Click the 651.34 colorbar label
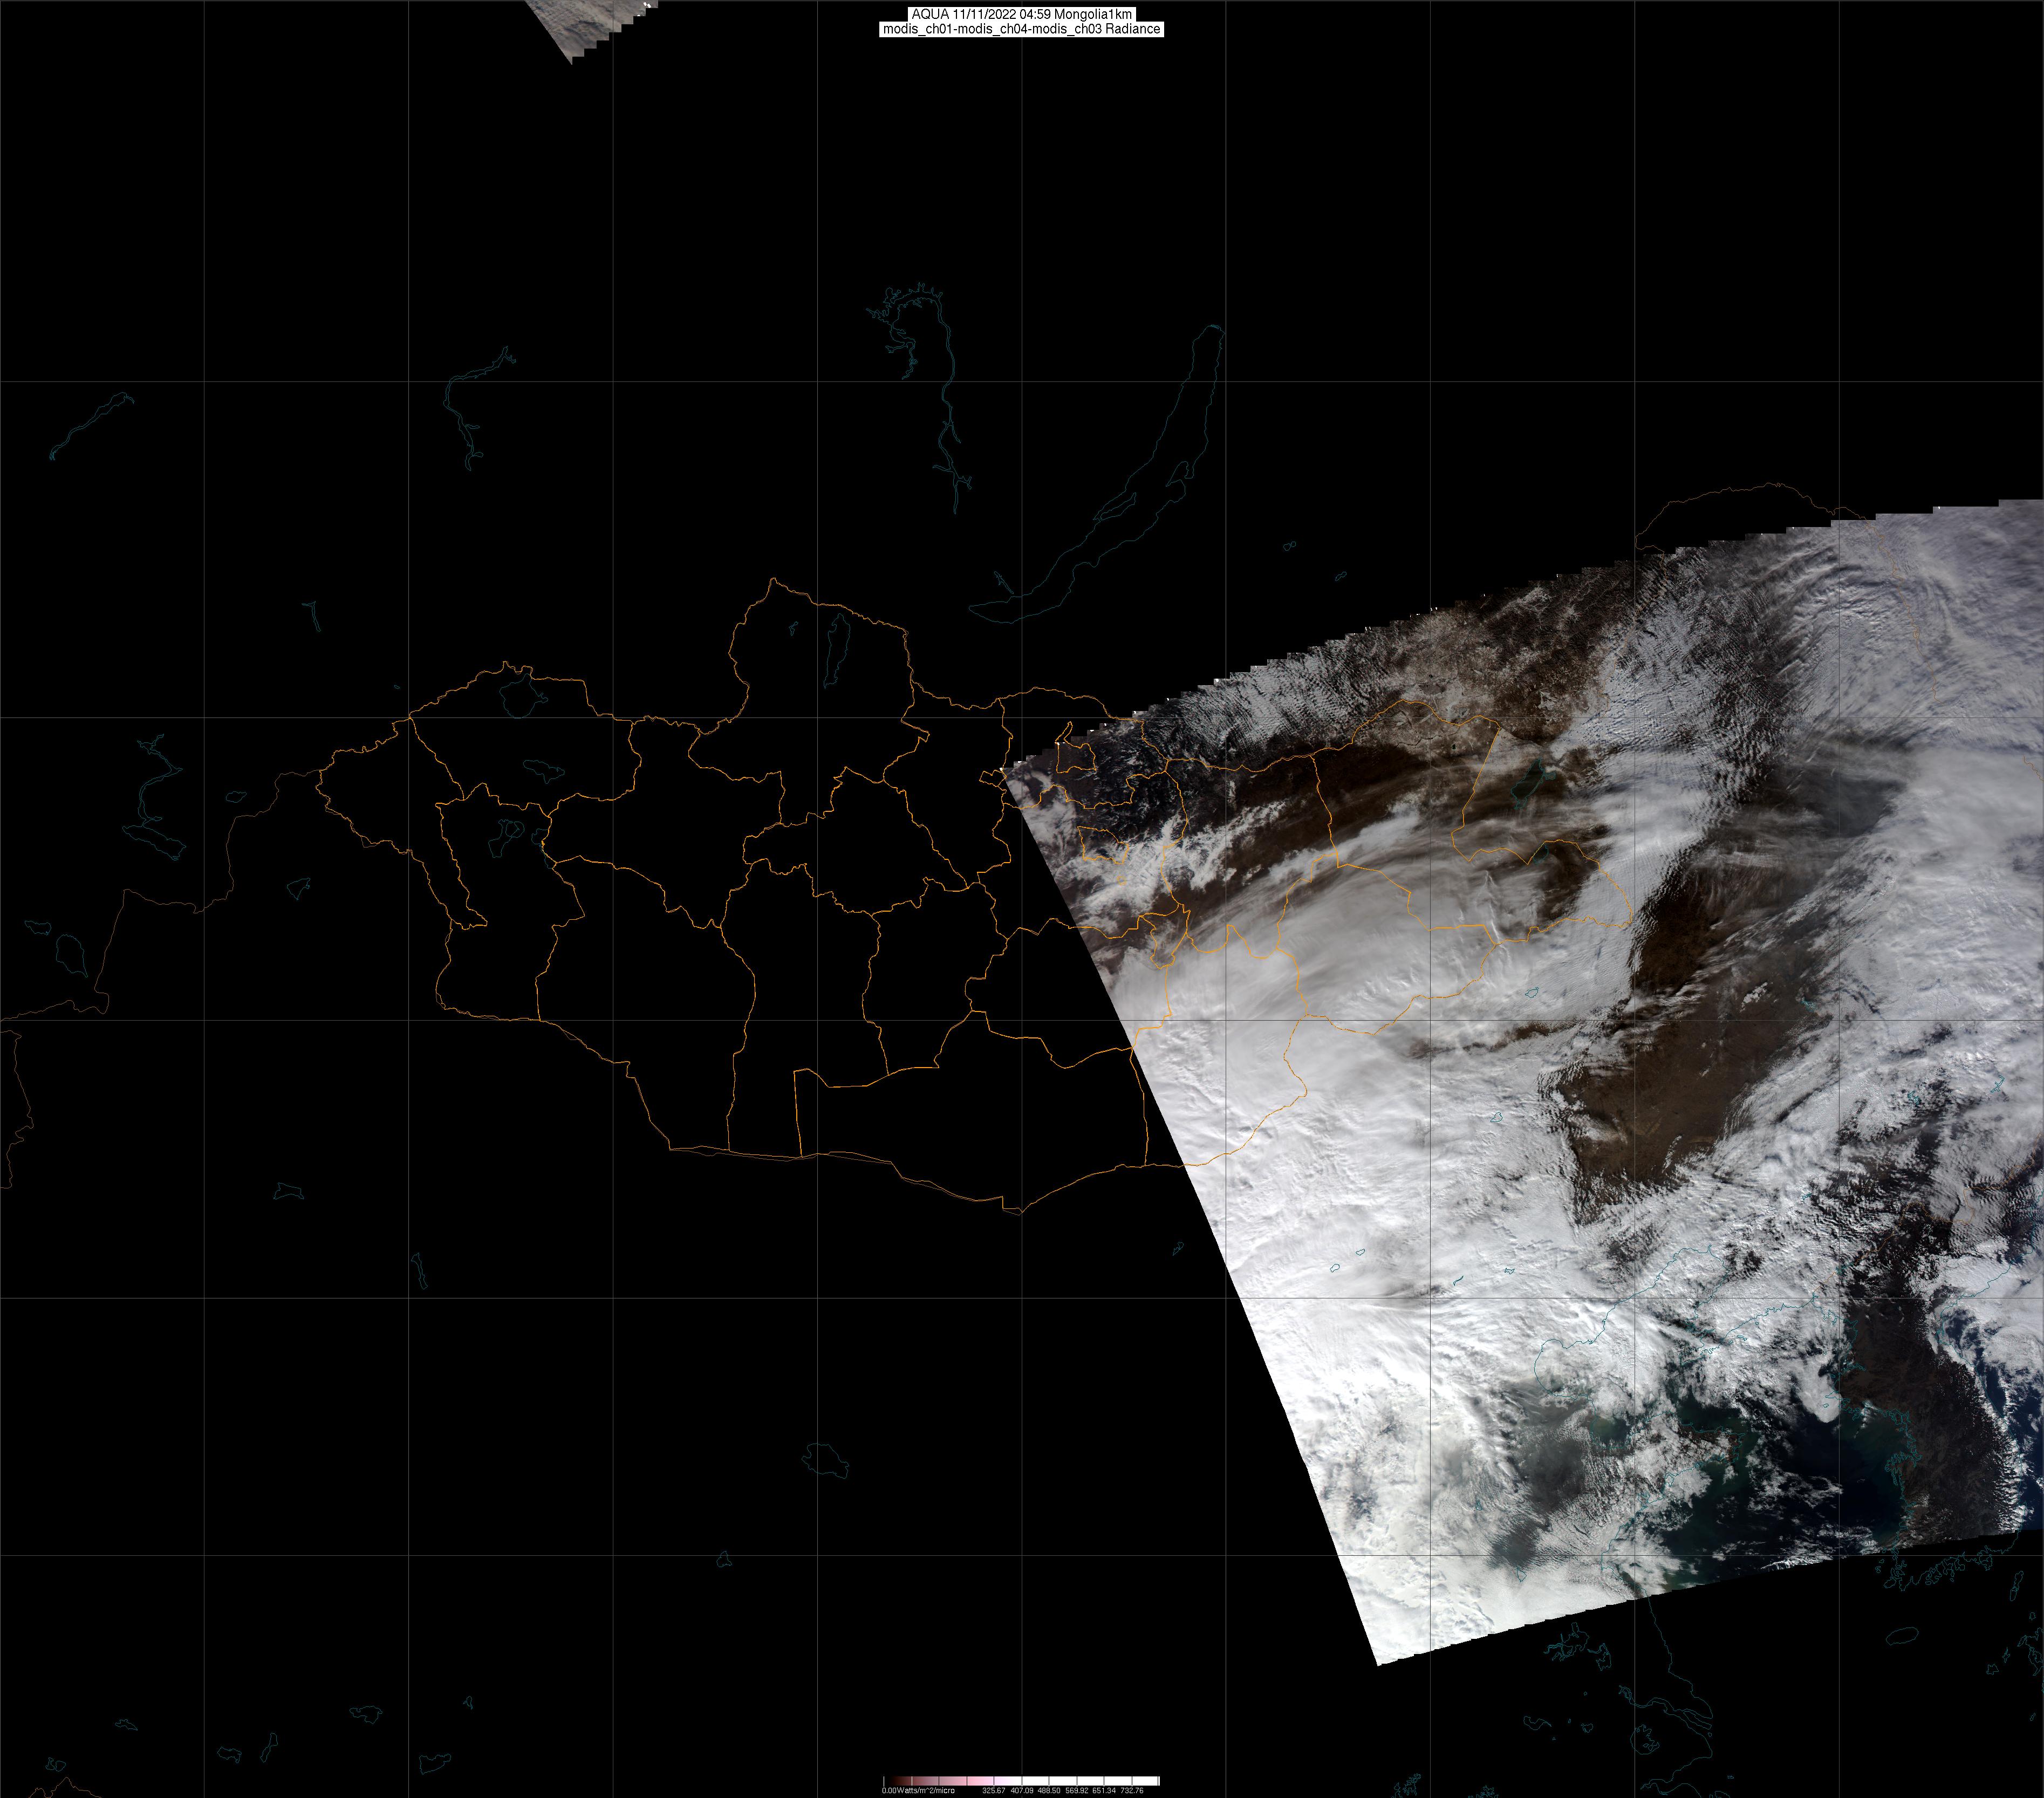 1104,1790
